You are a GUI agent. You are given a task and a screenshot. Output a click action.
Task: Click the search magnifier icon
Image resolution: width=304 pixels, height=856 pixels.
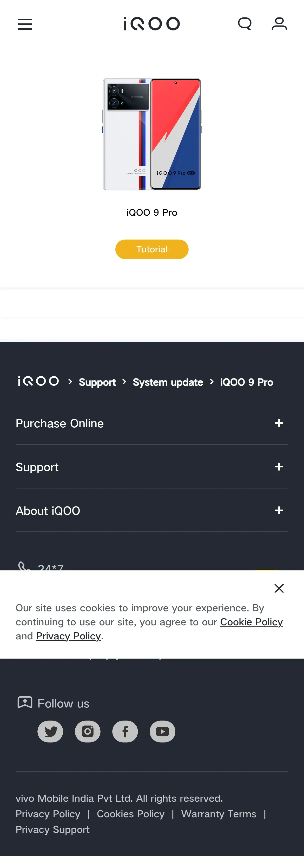[245, 24]
